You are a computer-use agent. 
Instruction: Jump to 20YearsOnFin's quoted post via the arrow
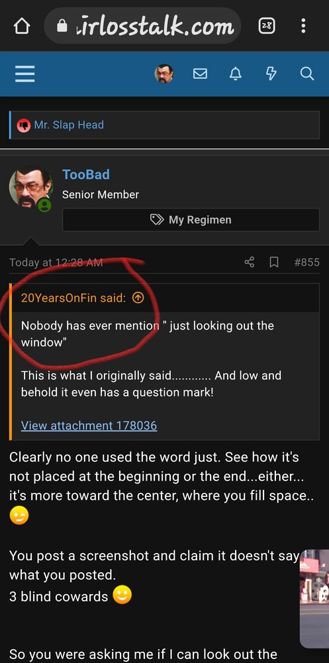[x=138, y=298]
